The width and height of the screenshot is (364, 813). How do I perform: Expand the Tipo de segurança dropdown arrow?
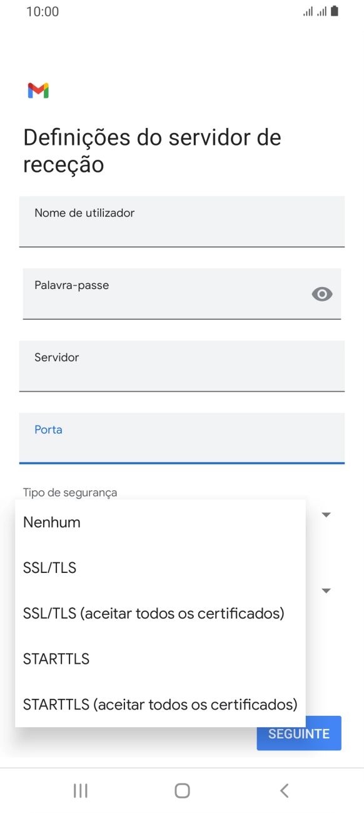coord(326,514)
